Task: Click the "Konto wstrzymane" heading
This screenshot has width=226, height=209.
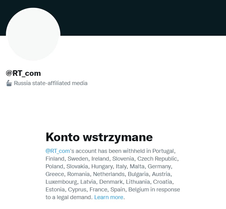Action: [99, 137]
